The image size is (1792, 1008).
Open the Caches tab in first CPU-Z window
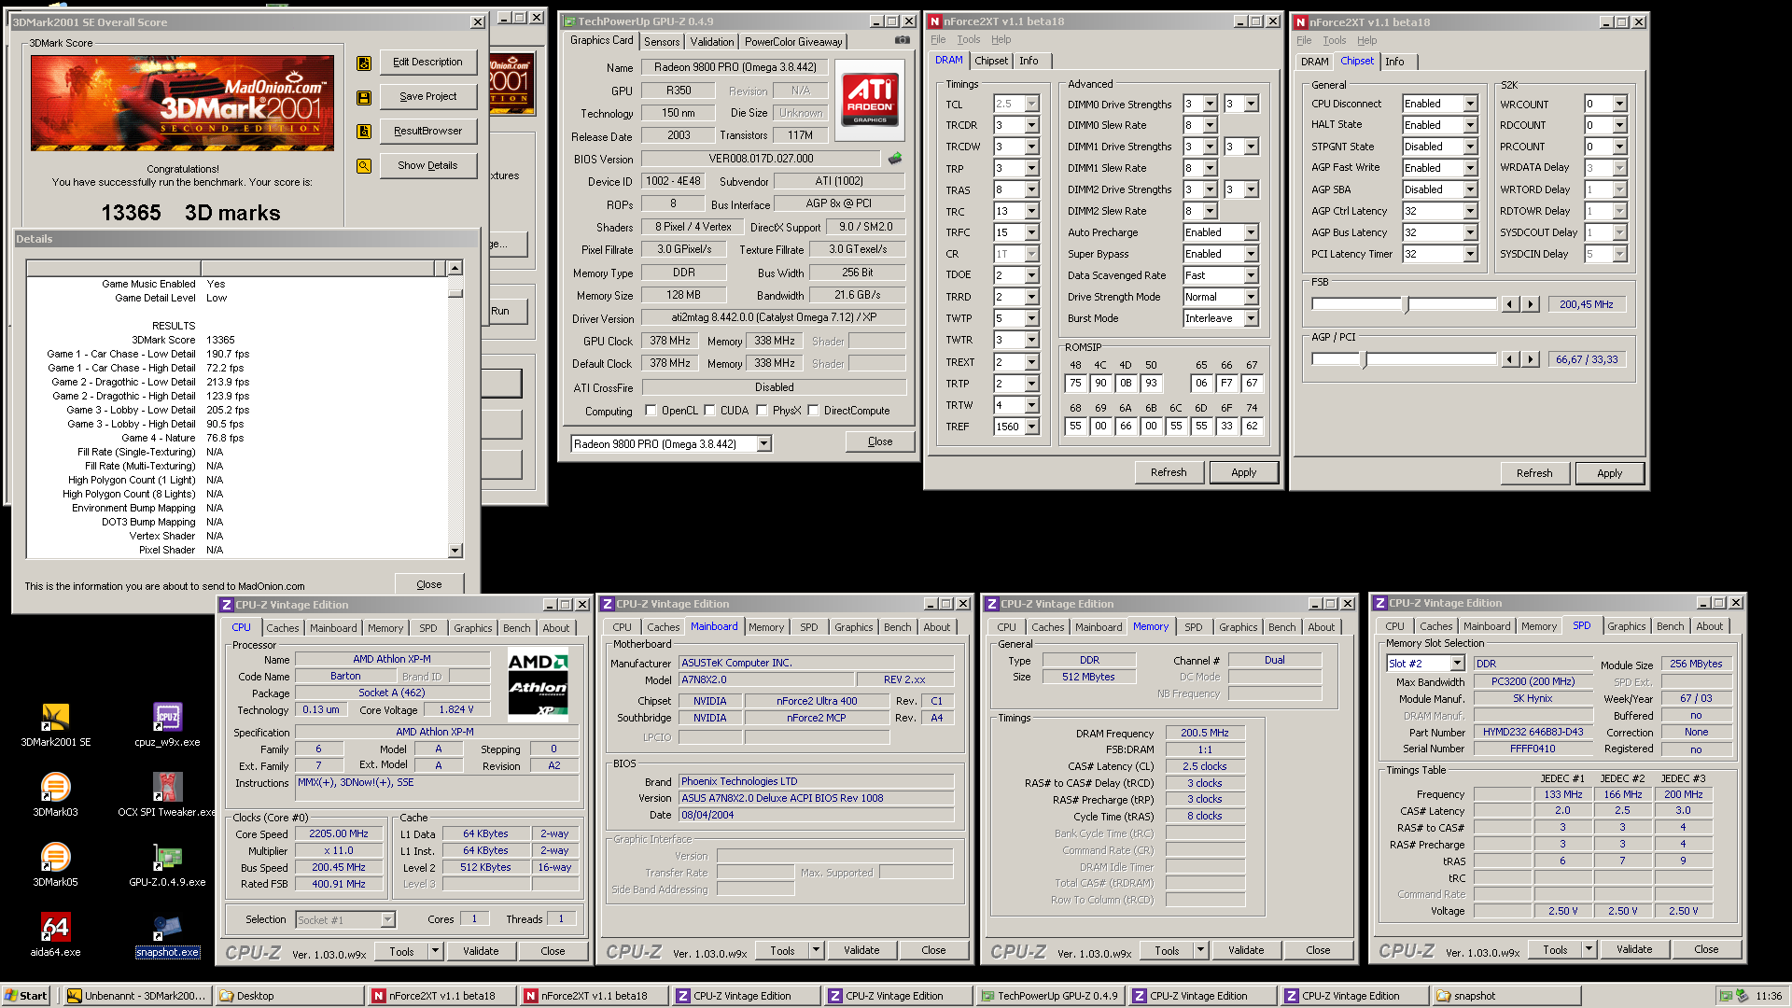(x=283, y=628)
